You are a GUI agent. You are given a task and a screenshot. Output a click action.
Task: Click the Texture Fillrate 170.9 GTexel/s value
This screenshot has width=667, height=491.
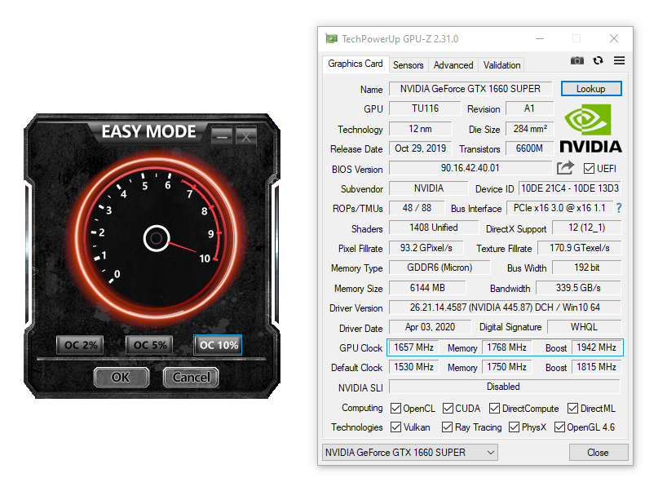click(580, 248)
